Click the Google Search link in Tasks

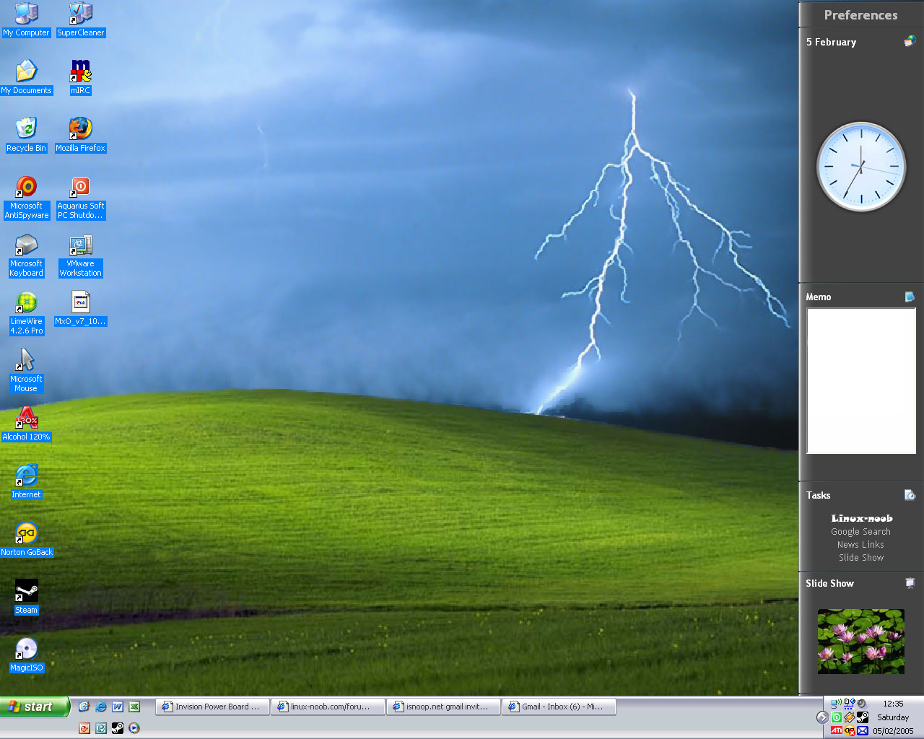860,532
